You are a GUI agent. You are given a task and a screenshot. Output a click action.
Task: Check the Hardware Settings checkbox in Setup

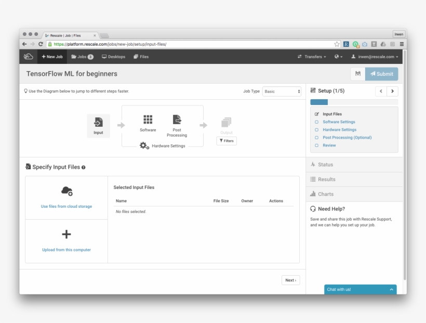point(317,129)
